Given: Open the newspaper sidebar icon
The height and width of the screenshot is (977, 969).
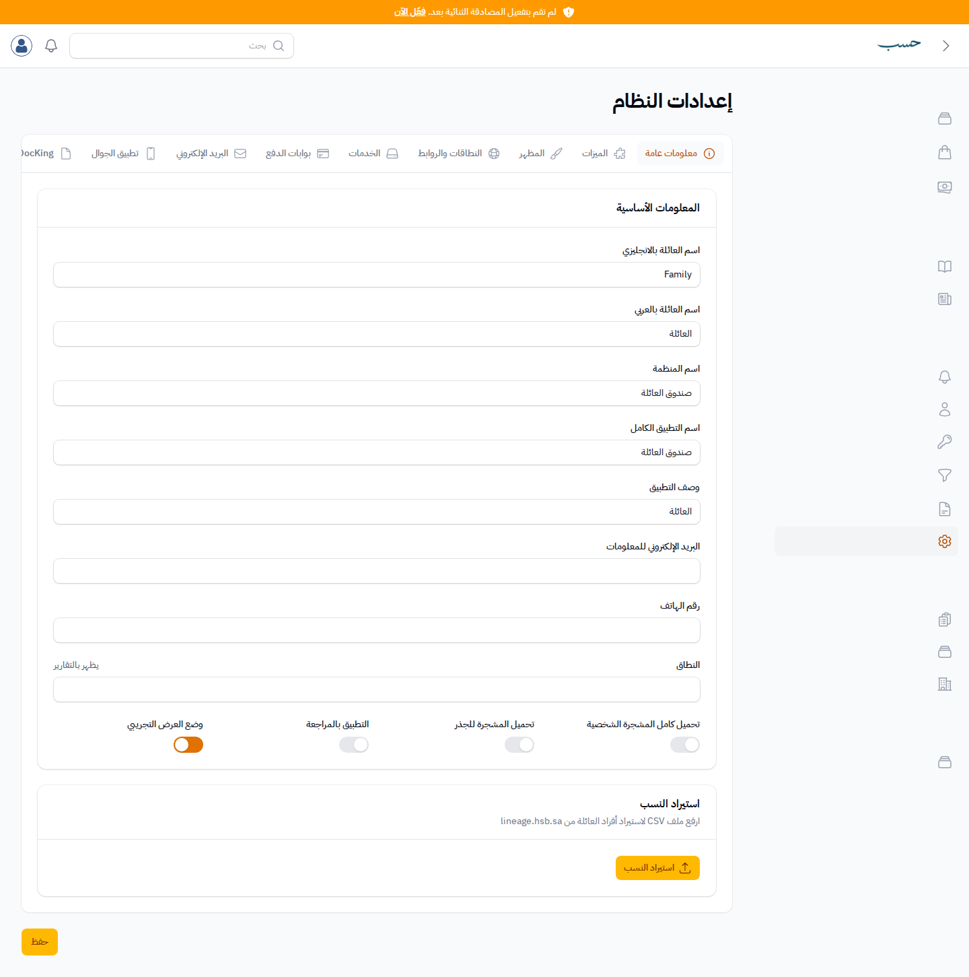Looking at the screenshot, I should [945, 299].
